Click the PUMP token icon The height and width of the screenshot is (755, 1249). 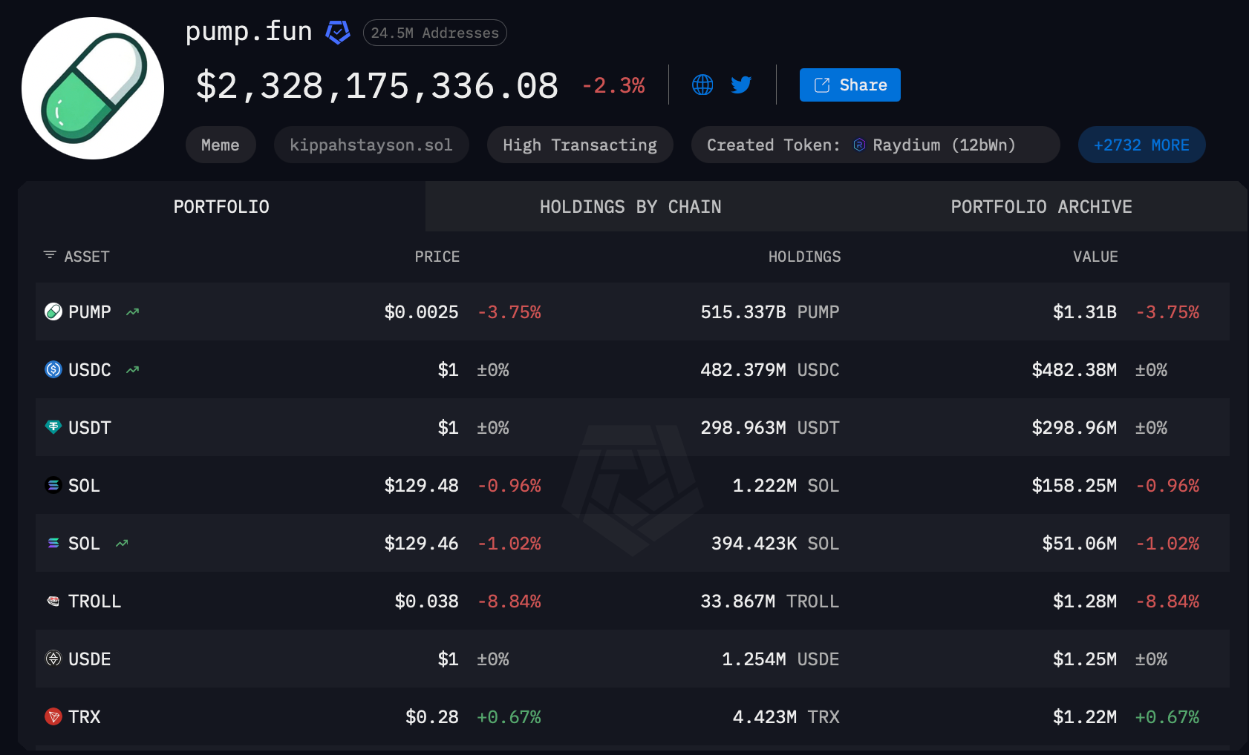52,311
